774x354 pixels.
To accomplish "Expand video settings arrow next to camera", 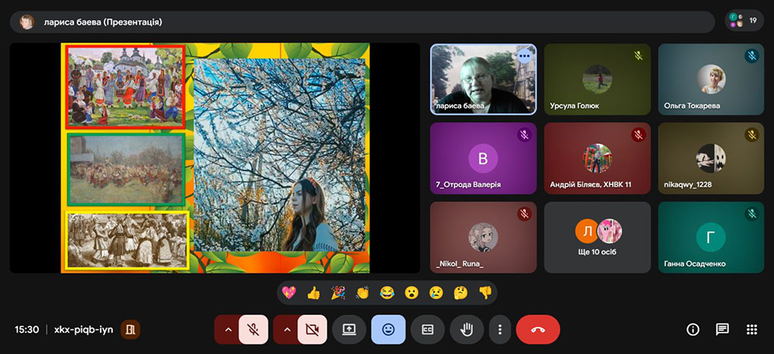I will 286,329.
